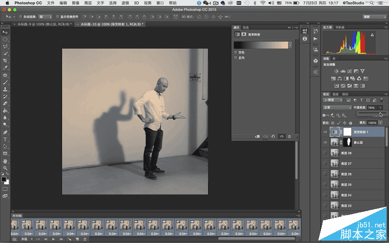
Task: Select the Crop tool in the toolbar
Action: (x=5, y=60)
